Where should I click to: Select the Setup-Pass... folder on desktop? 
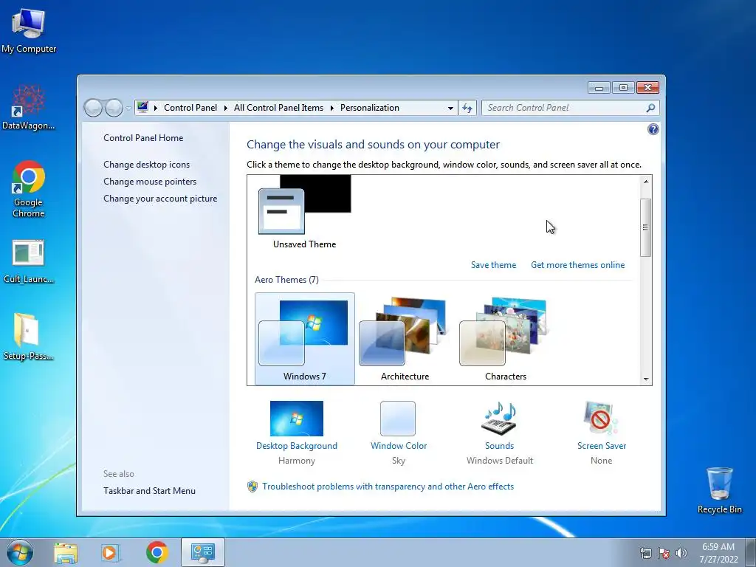point(29,337)
